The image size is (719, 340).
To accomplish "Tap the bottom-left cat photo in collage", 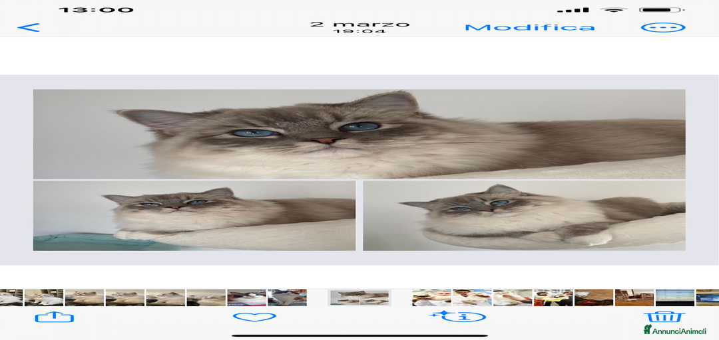I will tap(194, 216).
